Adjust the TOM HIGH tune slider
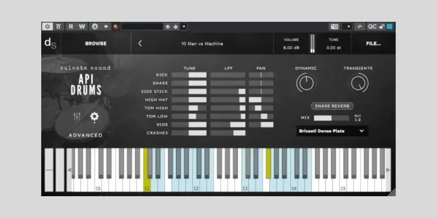Screen dimensions: 437x218 pos(189,108)
